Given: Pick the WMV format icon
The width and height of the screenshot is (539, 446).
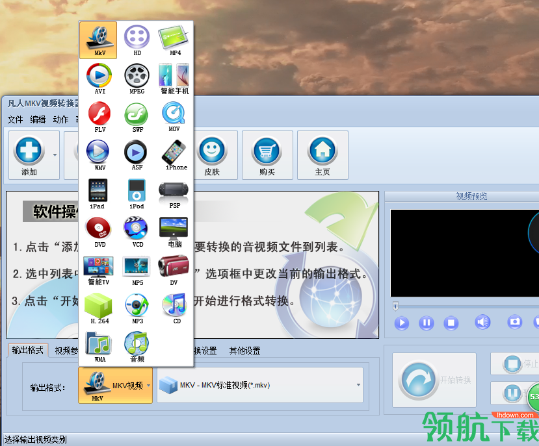Looking at the screenshot, I should click(99, 155).
